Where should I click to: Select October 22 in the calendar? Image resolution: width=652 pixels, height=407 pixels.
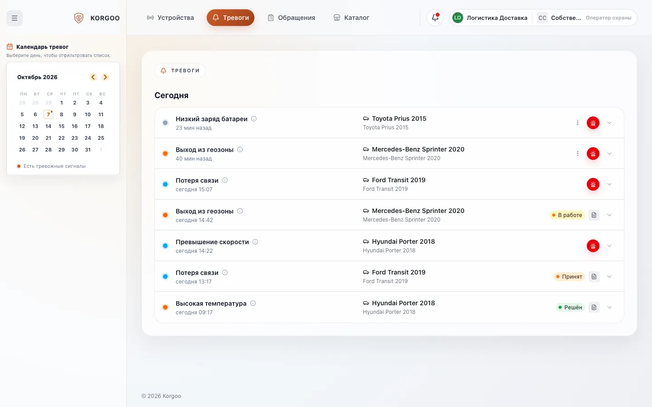click(62, 138)
